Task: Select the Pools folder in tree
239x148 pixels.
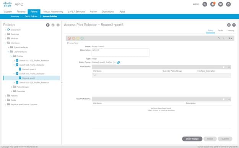Action: [x=13, y=100]
